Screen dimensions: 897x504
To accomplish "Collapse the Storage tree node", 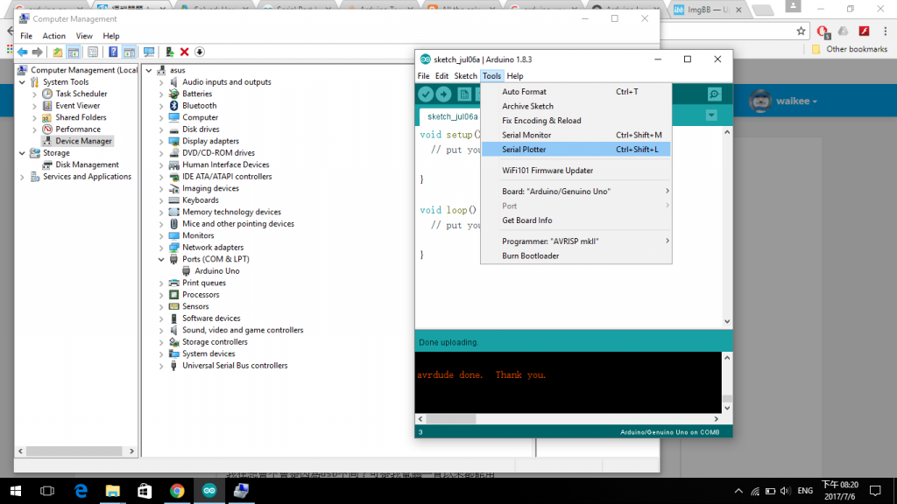I will pos(22,153).
